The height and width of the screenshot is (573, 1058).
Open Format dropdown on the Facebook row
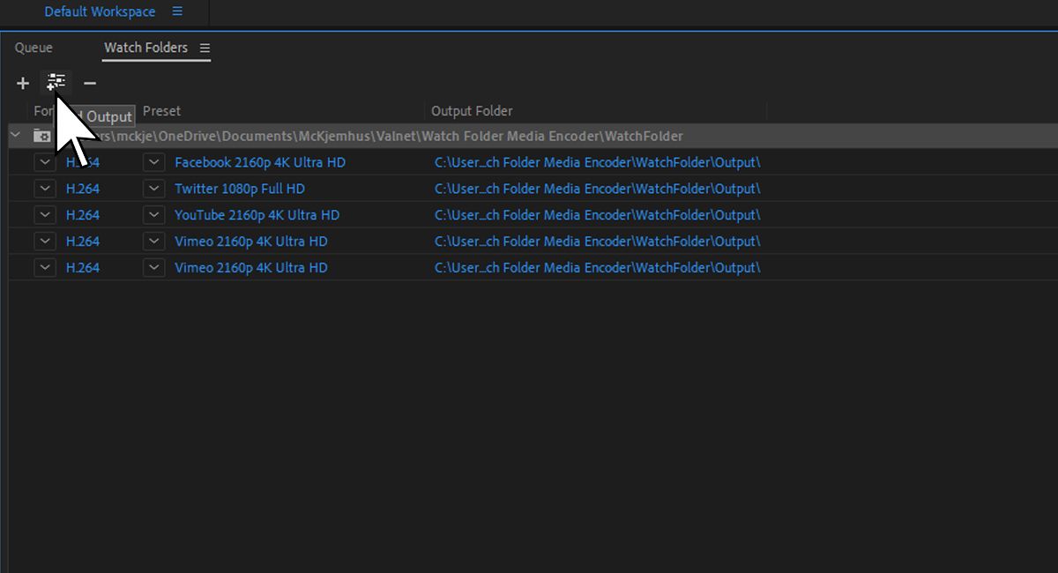coord(45,162)
